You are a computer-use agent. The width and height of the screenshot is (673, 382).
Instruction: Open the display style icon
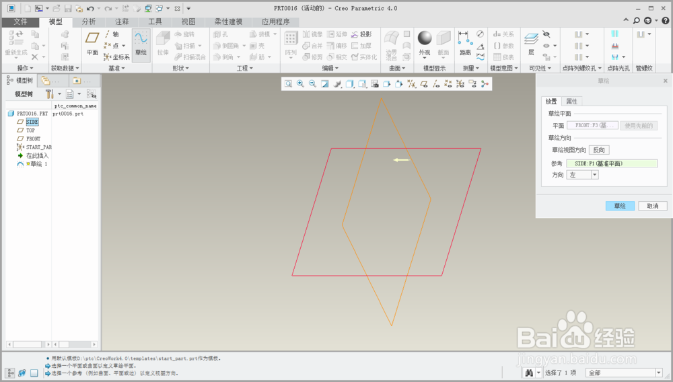(350, 84)
